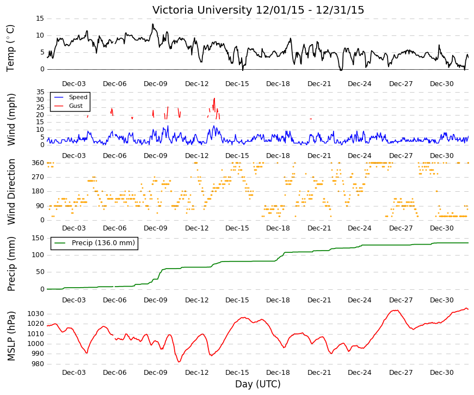
Task: Click the 1030 tick on MSLP axis
Action: coord(36,314)
